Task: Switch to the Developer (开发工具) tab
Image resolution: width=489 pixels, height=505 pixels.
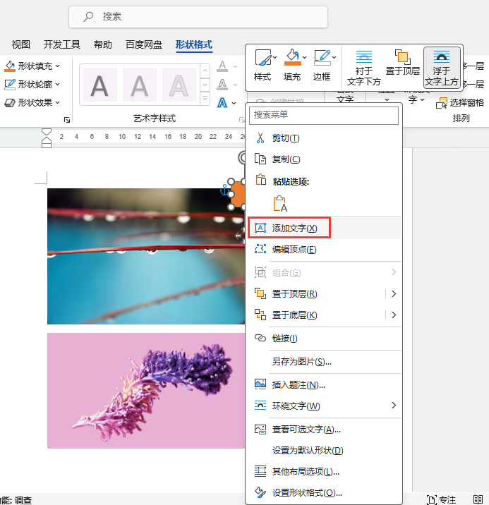Action: [62, 44]
